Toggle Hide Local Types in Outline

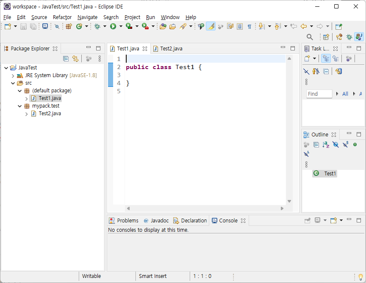tap(307, 154)
